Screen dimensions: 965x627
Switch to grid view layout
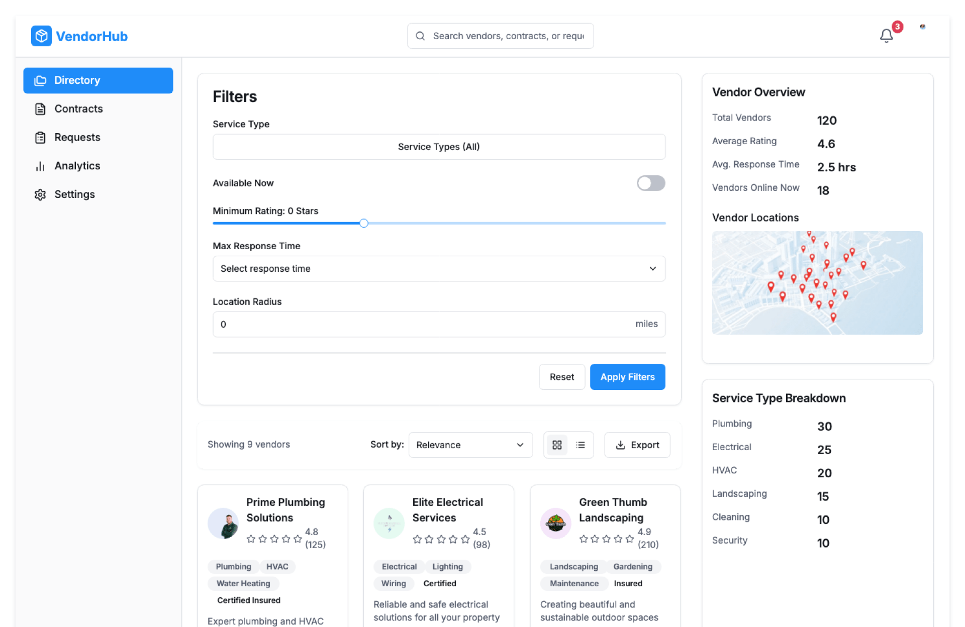coord(557,445)
